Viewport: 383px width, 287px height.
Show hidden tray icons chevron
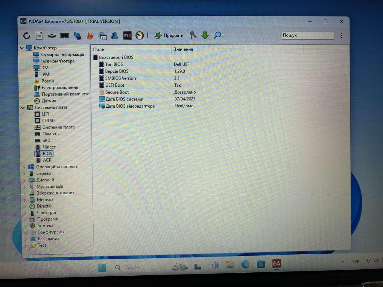[342, 262]
